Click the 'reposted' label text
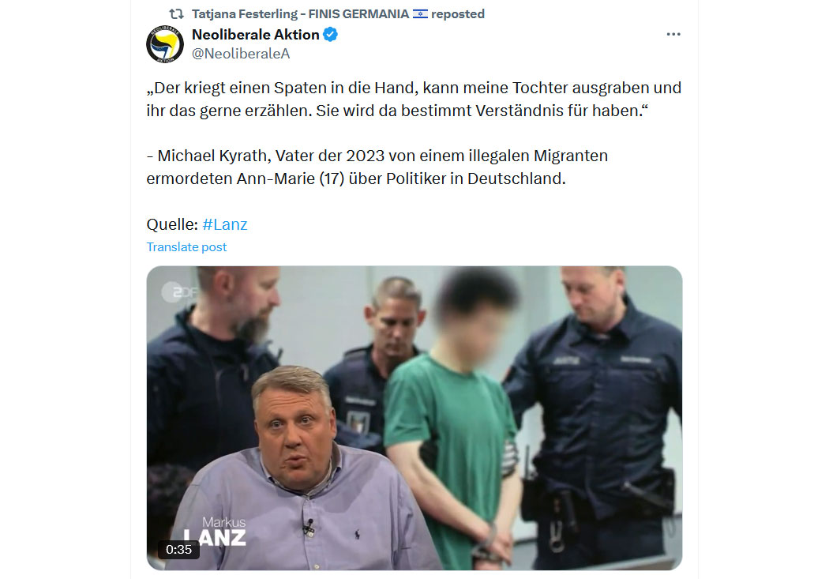 (x=458, y=13)
